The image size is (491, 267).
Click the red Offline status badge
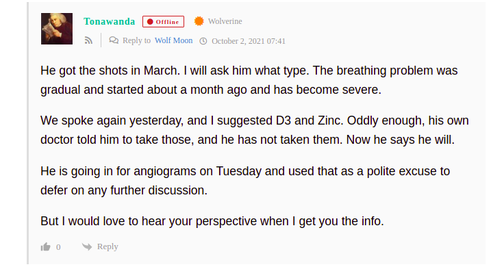pos(163,22)
